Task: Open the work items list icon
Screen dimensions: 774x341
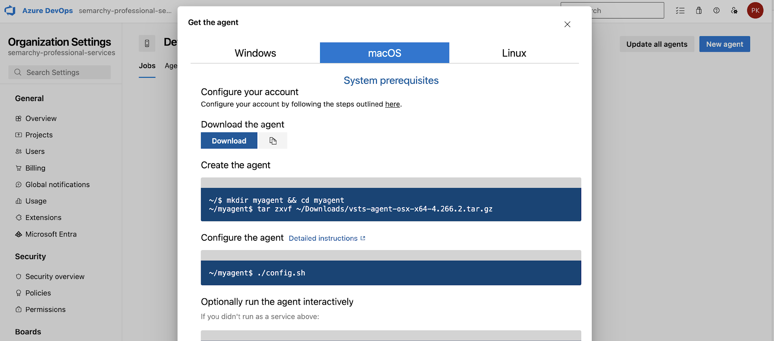Action: click(x=680, y=11)
